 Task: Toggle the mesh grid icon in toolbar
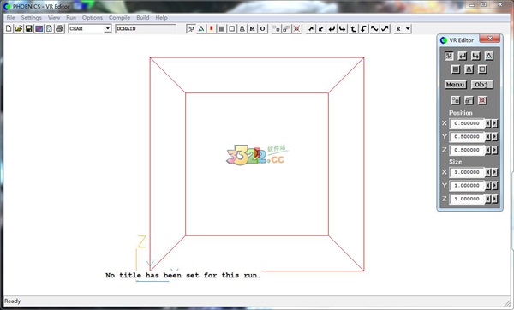(x=222, y=29)
